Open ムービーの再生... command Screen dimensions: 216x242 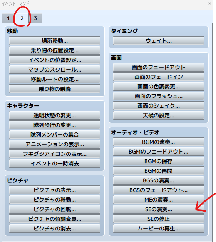click(x=159, y=228)
